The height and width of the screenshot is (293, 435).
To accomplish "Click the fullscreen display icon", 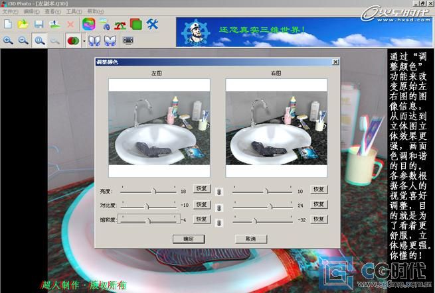I will (x=128, y=40).
